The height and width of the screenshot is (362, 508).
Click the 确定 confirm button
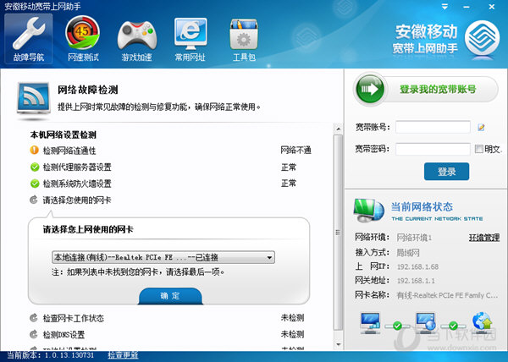(170, 296)
